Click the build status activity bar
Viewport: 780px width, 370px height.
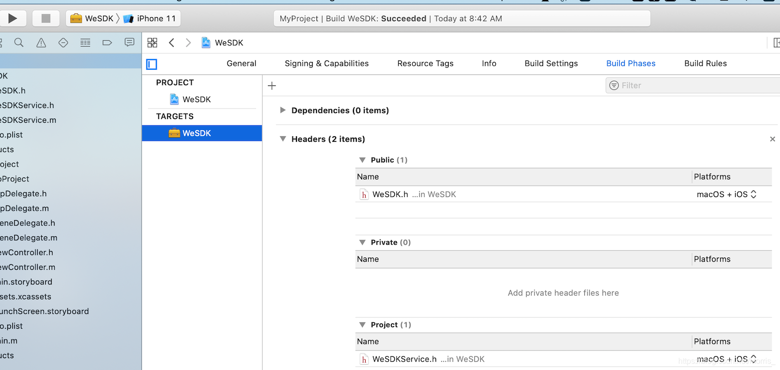pos(462,19)
